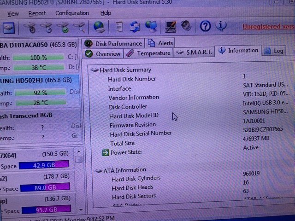The image size is (295, 221).
Task: Select the Samsung HD502HJ disk in the list
Action: tap(39, 81)
